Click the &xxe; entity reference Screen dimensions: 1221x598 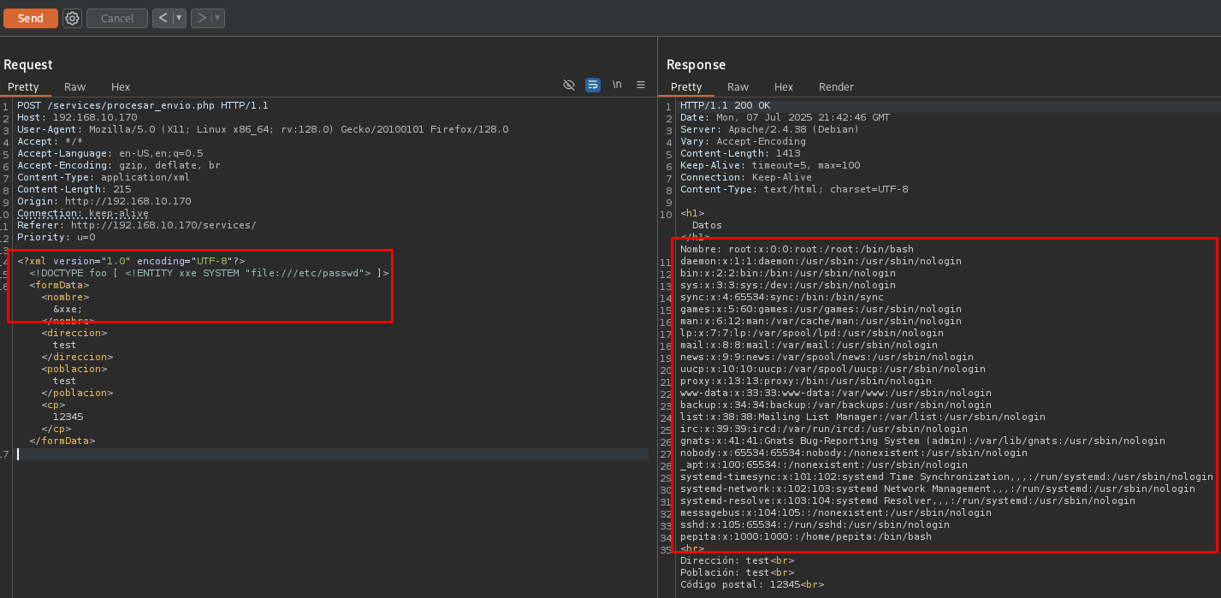pyautogui.click(x=68, y=309)
